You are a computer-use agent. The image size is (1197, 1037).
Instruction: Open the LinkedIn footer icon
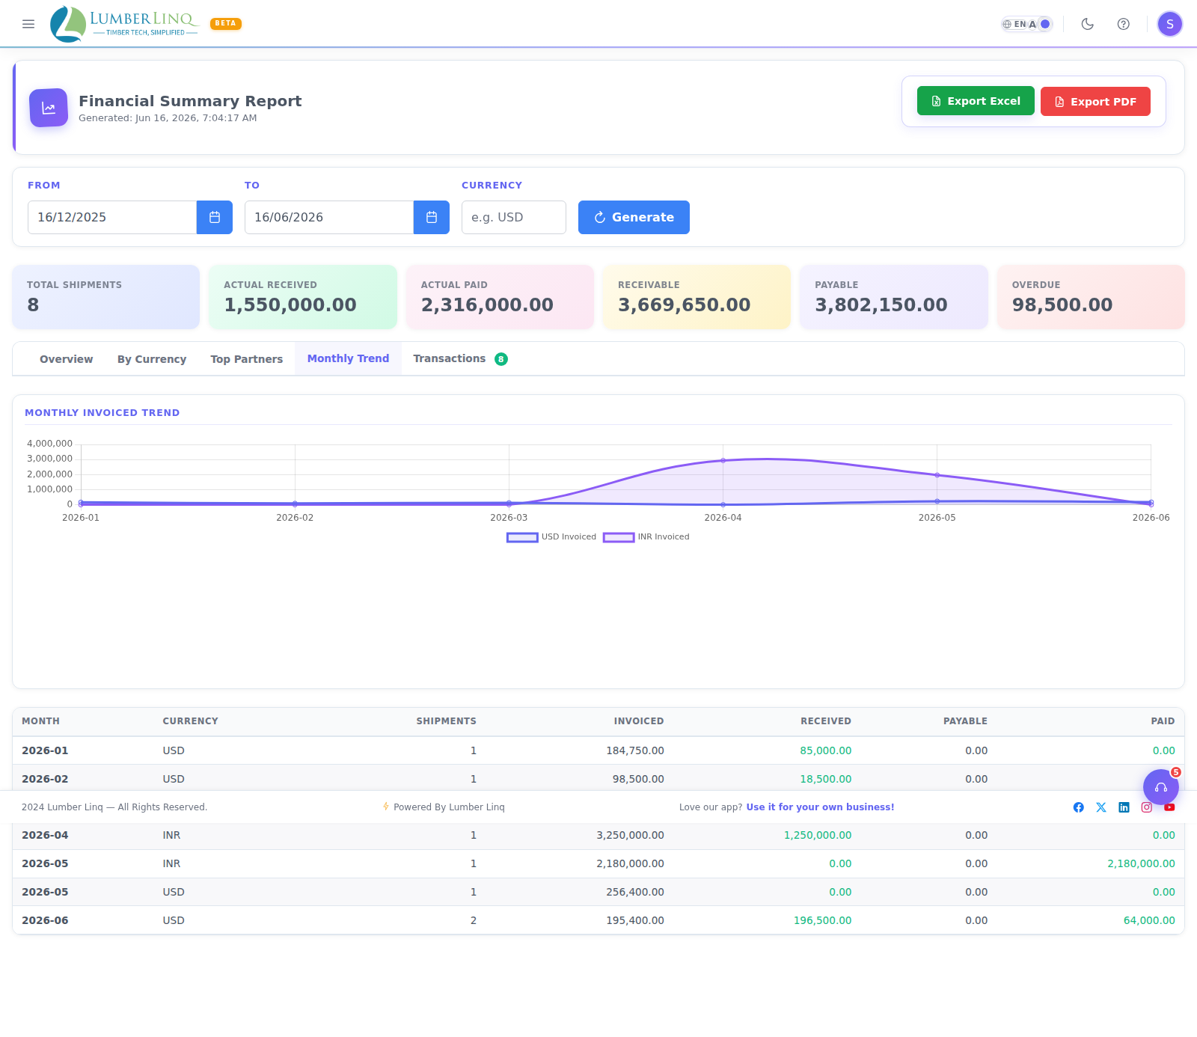pyautogui.click(x=1124, y=807)
